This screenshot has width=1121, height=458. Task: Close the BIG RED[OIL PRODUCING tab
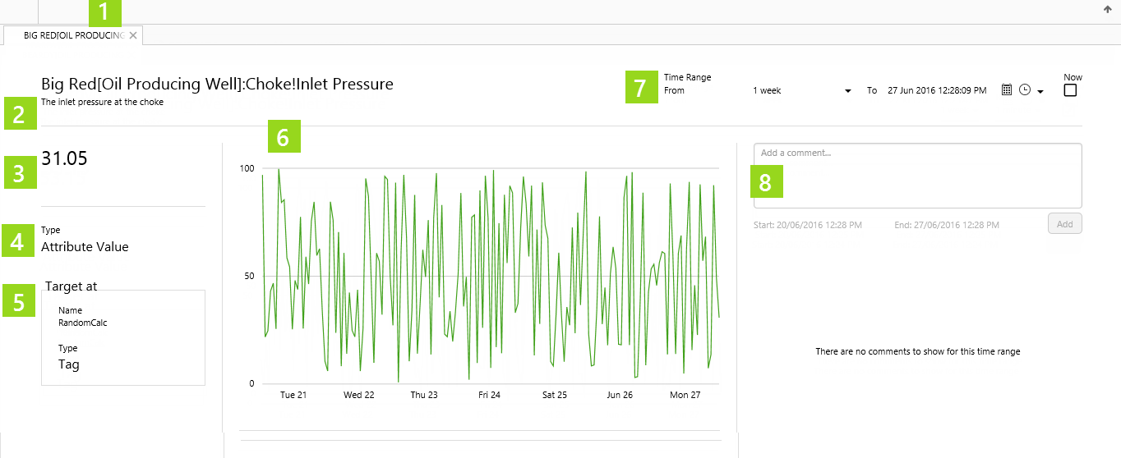pos(133,36)
